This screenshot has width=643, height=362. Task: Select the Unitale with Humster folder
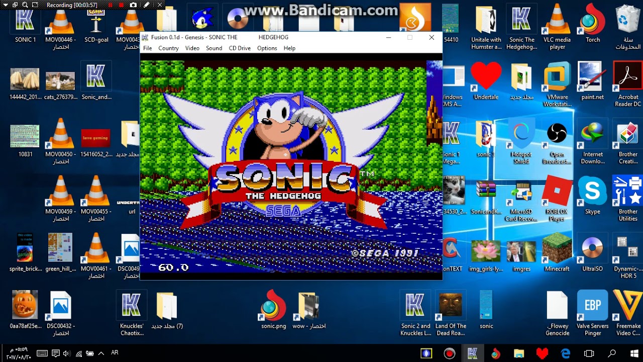(x=486, y=27)
